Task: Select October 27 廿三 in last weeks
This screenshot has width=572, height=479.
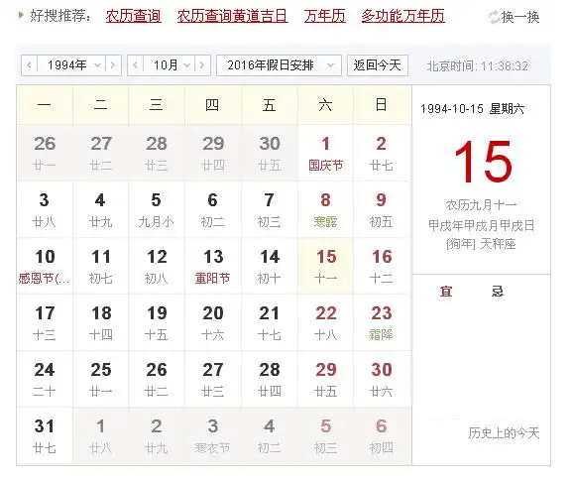Action: click(x=213, y=380)
